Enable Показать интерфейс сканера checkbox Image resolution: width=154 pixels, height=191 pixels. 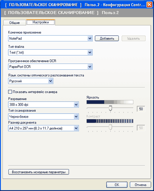pyautogui.click(x=10, y=92)
